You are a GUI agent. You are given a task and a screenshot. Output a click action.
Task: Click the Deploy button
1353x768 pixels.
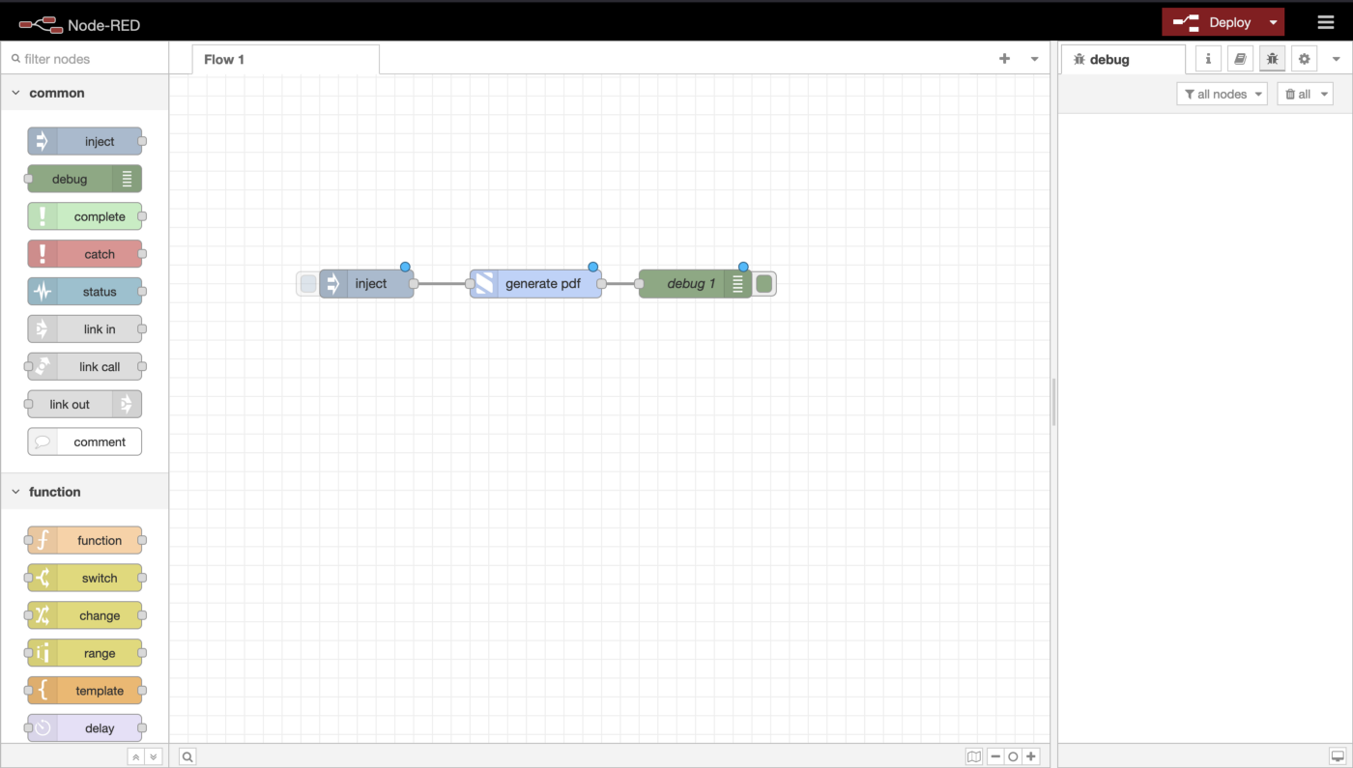pyautogui.click(x=1214, y=22)
